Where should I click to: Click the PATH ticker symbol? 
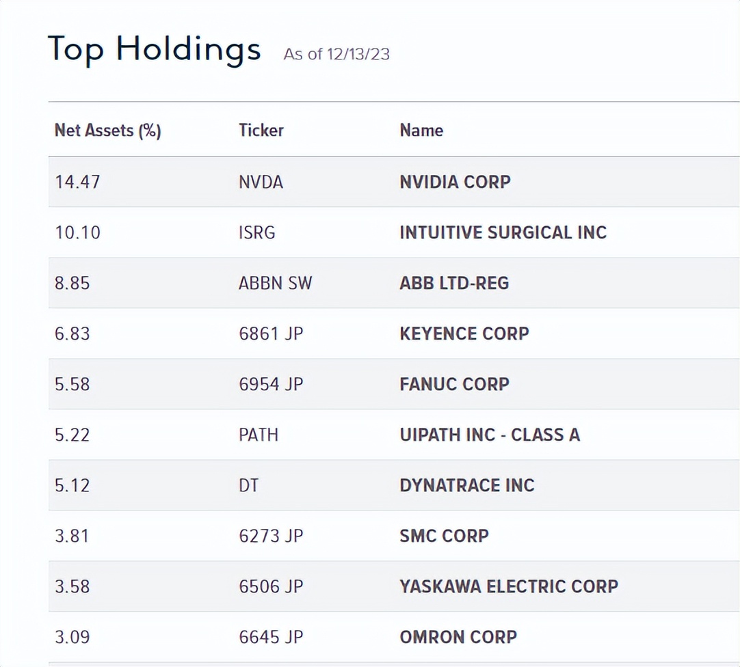tap(258, 435)
